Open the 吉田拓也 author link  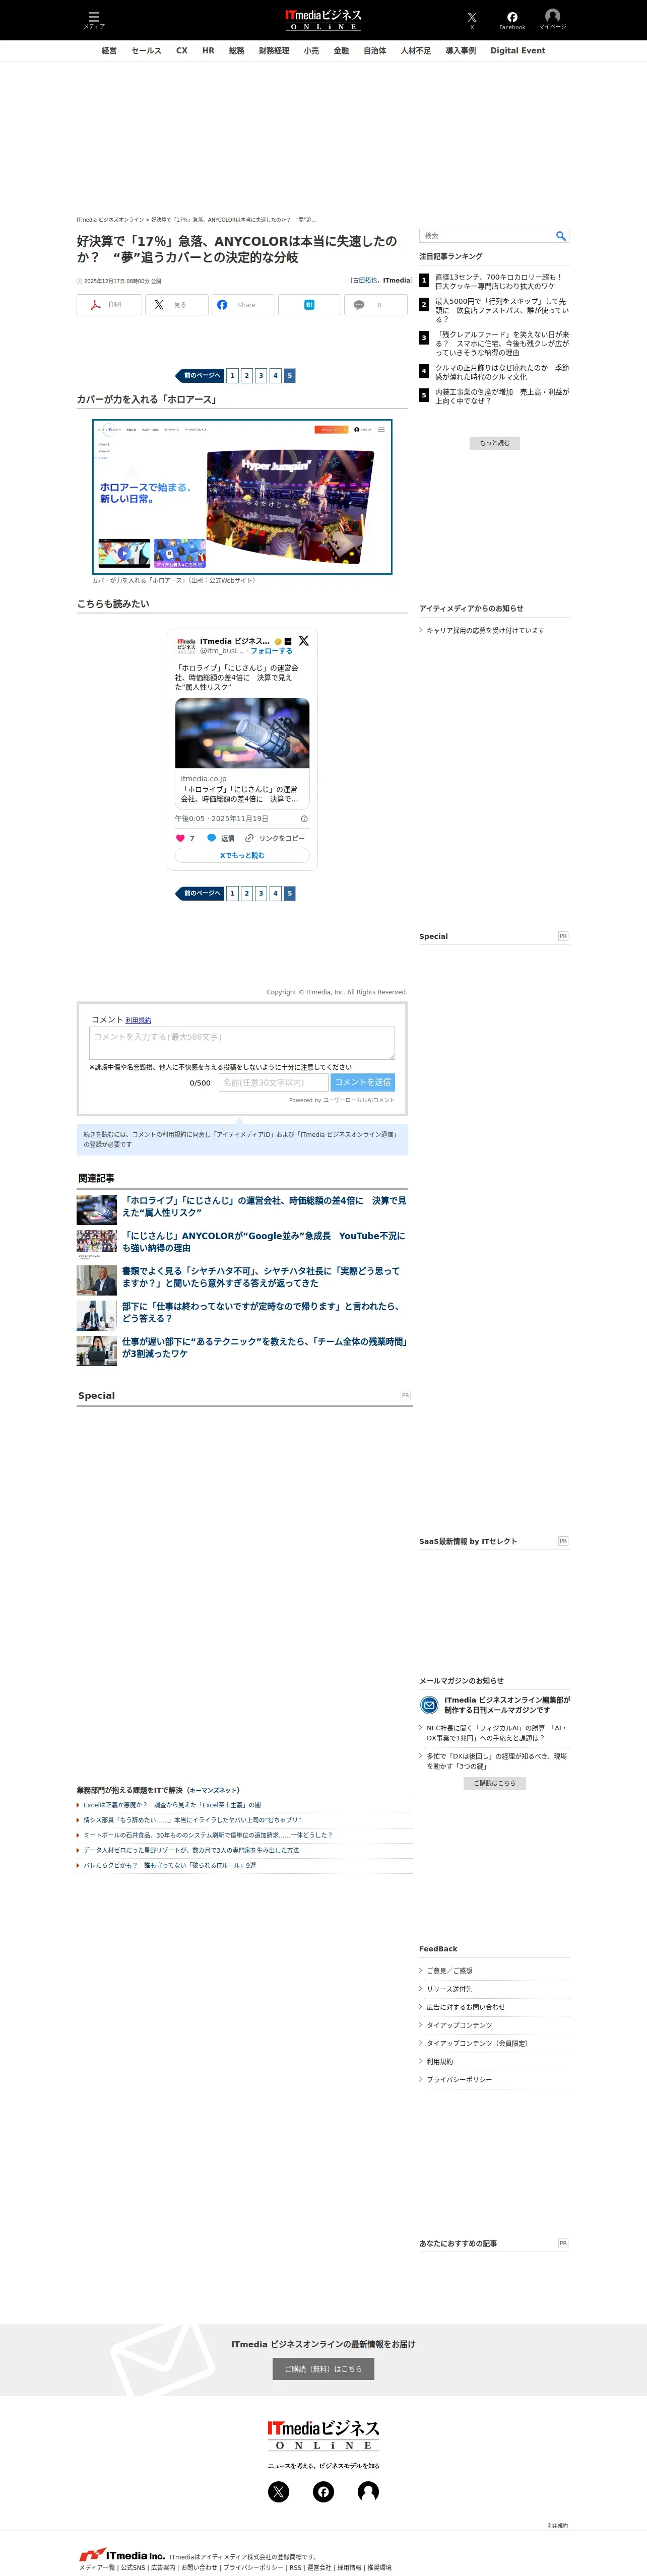pos(364,281)
